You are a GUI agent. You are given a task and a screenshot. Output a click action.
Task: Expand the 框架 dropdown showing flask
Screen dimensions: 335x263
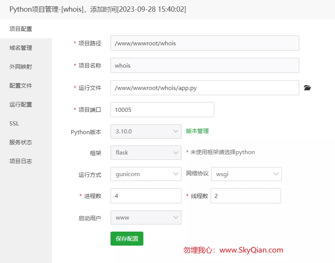tap(146, 153)
